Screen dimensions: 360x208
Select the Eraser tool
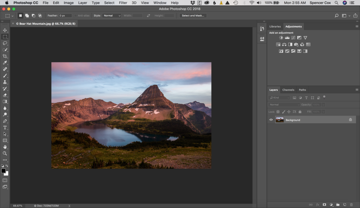5,95
